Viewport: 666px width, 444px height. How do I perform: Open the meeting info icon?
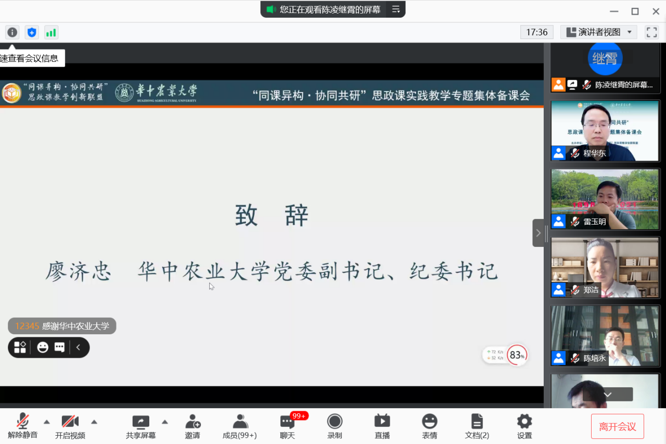(x=12, y=32)
